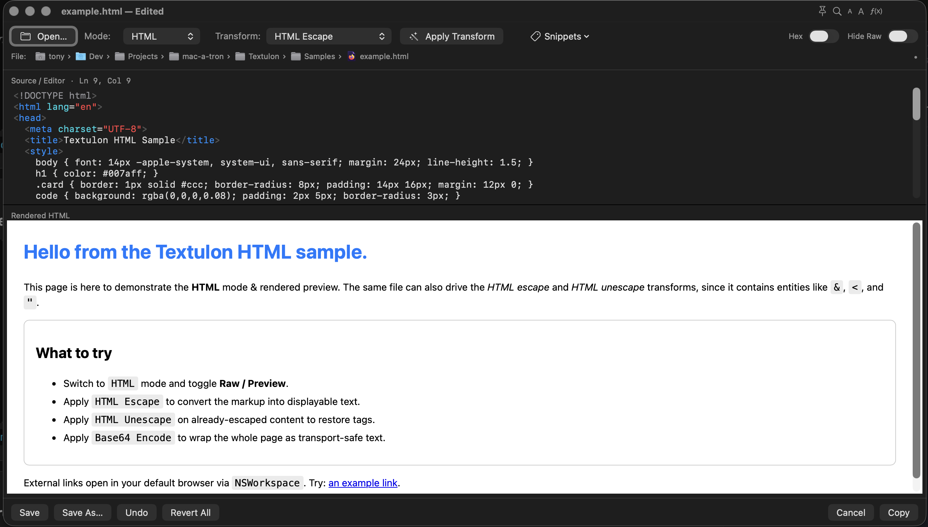Follow the 'an example link' hyperlink
This screenshot has width=928, height=527.
coord(363,483)
